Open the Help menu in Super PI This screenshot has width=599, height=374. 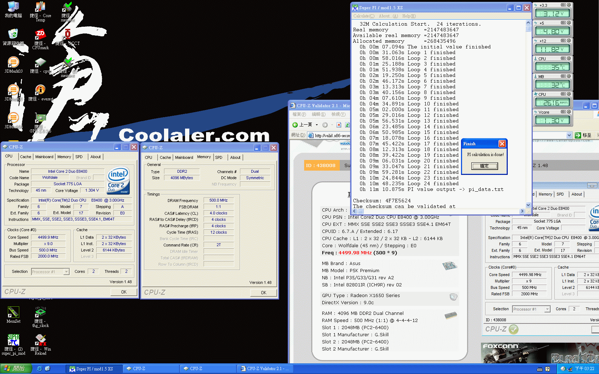click(409, 16)
